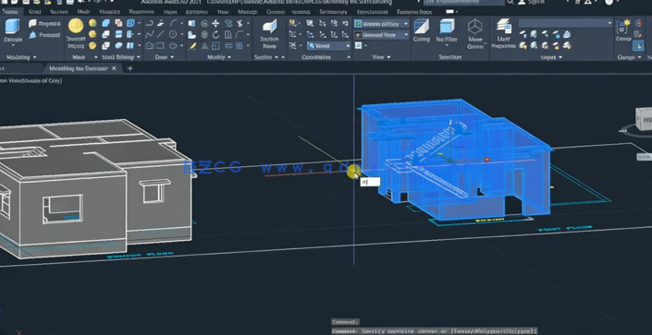Select the blue highlighted building model
This screenshot has height=335, width=652.
point(455,160)
